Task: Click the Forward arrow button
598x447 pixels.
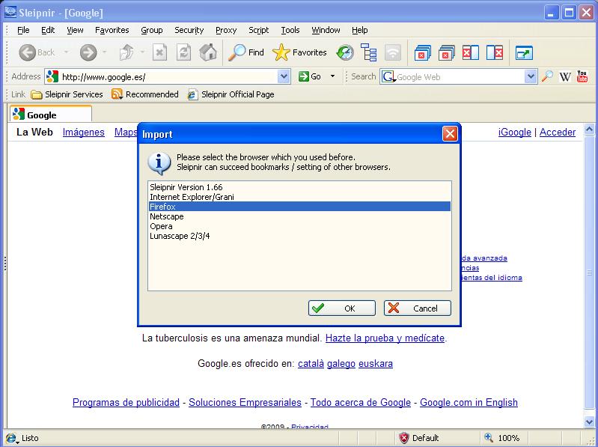Action: coord(88,52)
